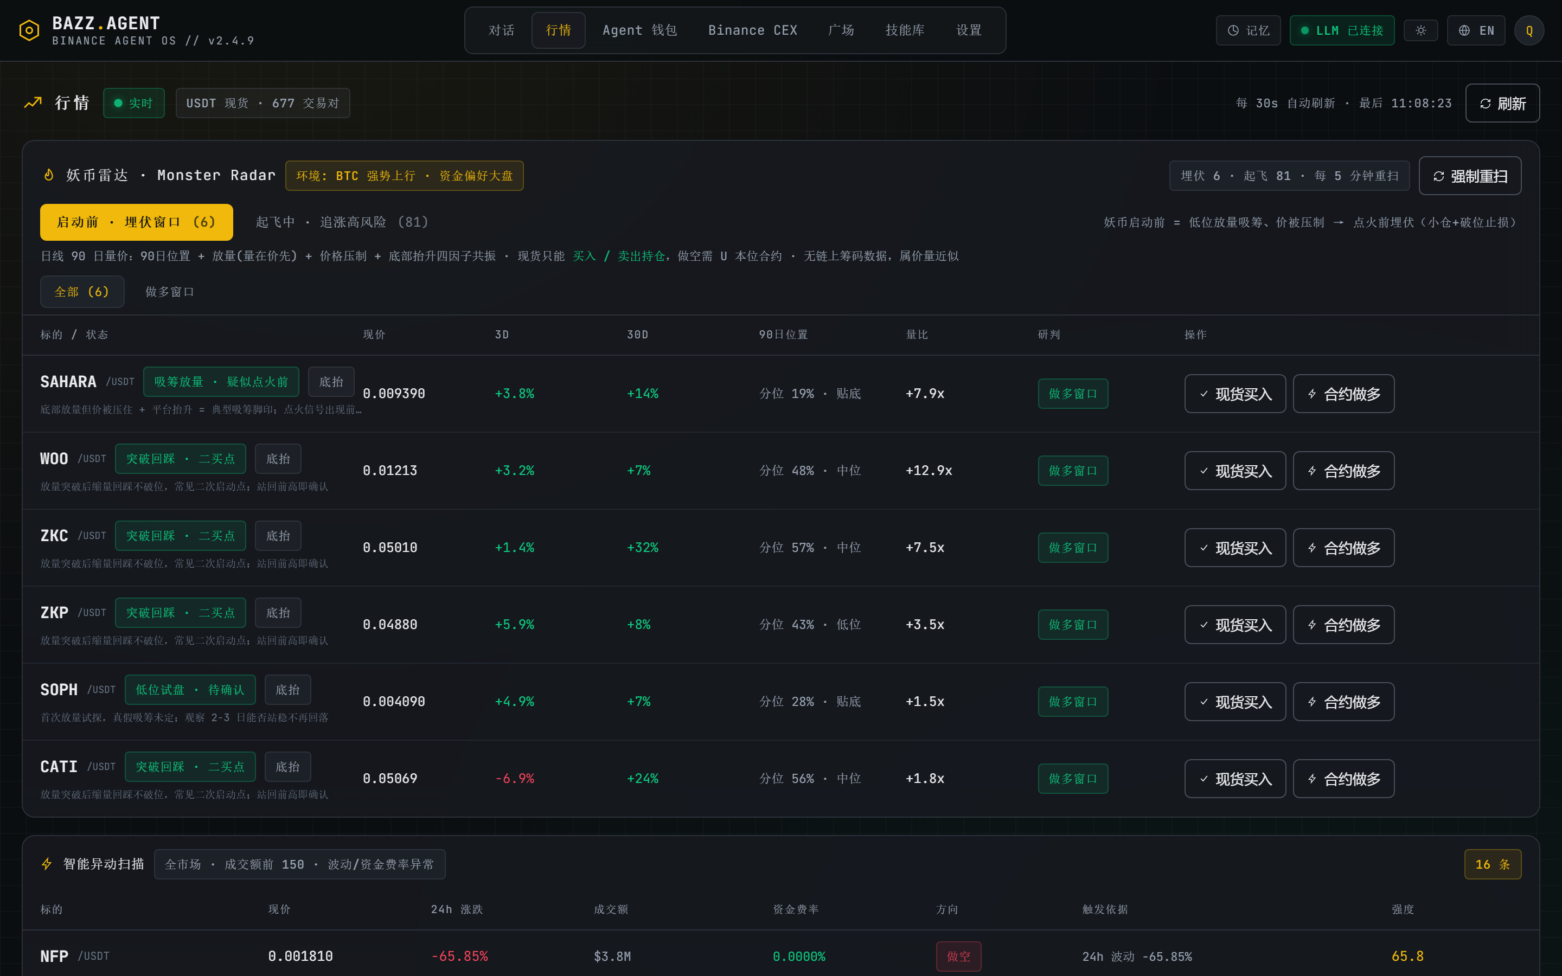Click 合约做多 for ZKC
The height and width of the screenshot is (976, 1562).
[x=1343, y=548]
